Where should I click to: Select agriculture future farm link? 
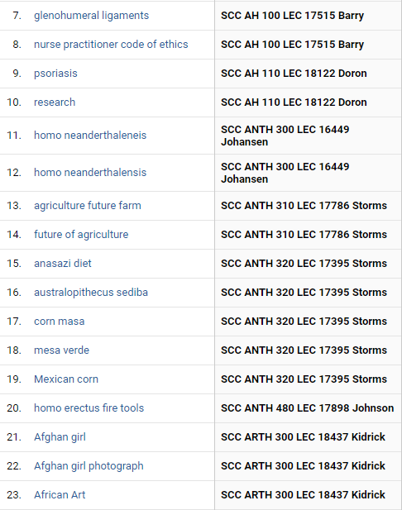pyautogui.click(x=88, y=206)
